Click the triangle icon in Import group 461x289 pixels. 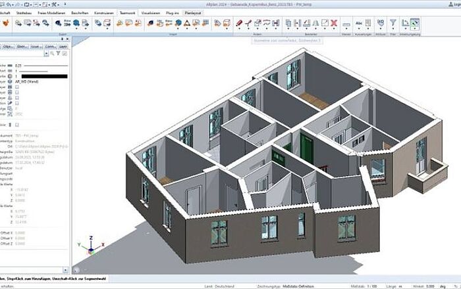[187, 23]
